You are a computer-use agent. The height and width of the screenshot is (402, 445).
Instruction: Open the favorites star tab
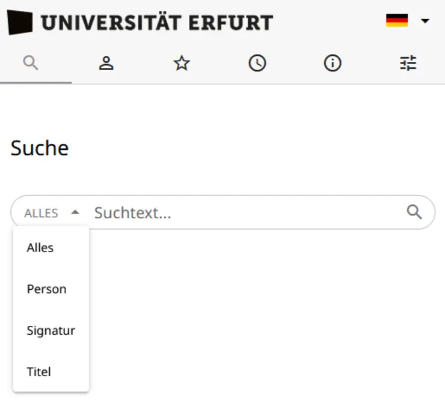click(182, 63)
